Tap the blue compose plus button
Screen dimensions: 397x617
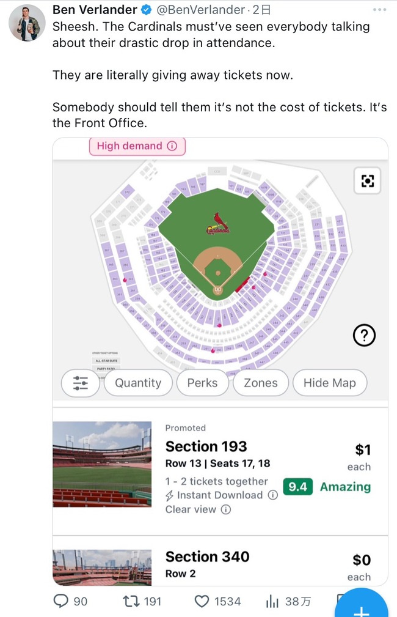[362, 604]
